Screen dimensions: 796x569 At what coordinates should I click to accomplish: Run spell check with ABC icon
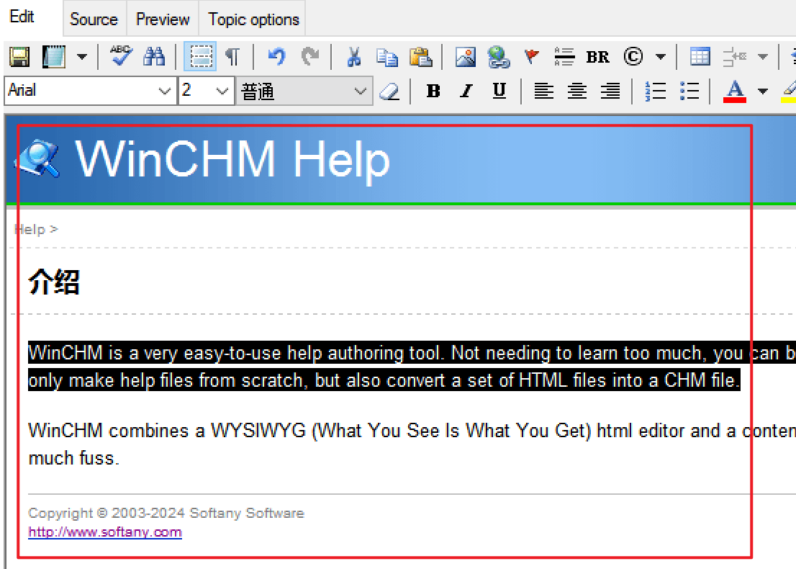(x=121, y=56)
